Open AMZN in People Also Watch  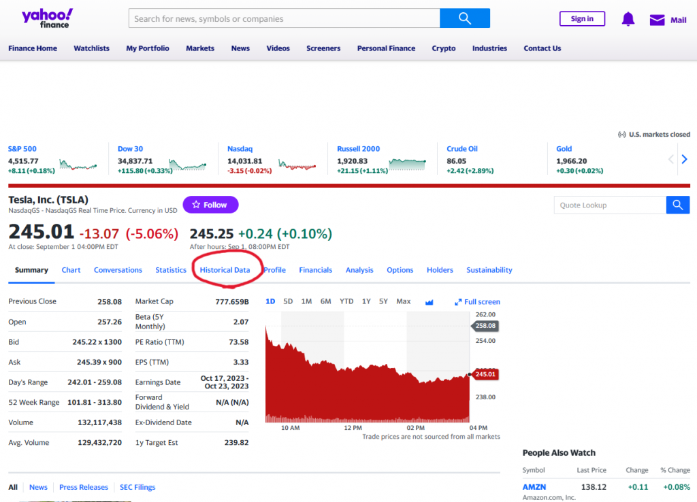coord(534,487)
